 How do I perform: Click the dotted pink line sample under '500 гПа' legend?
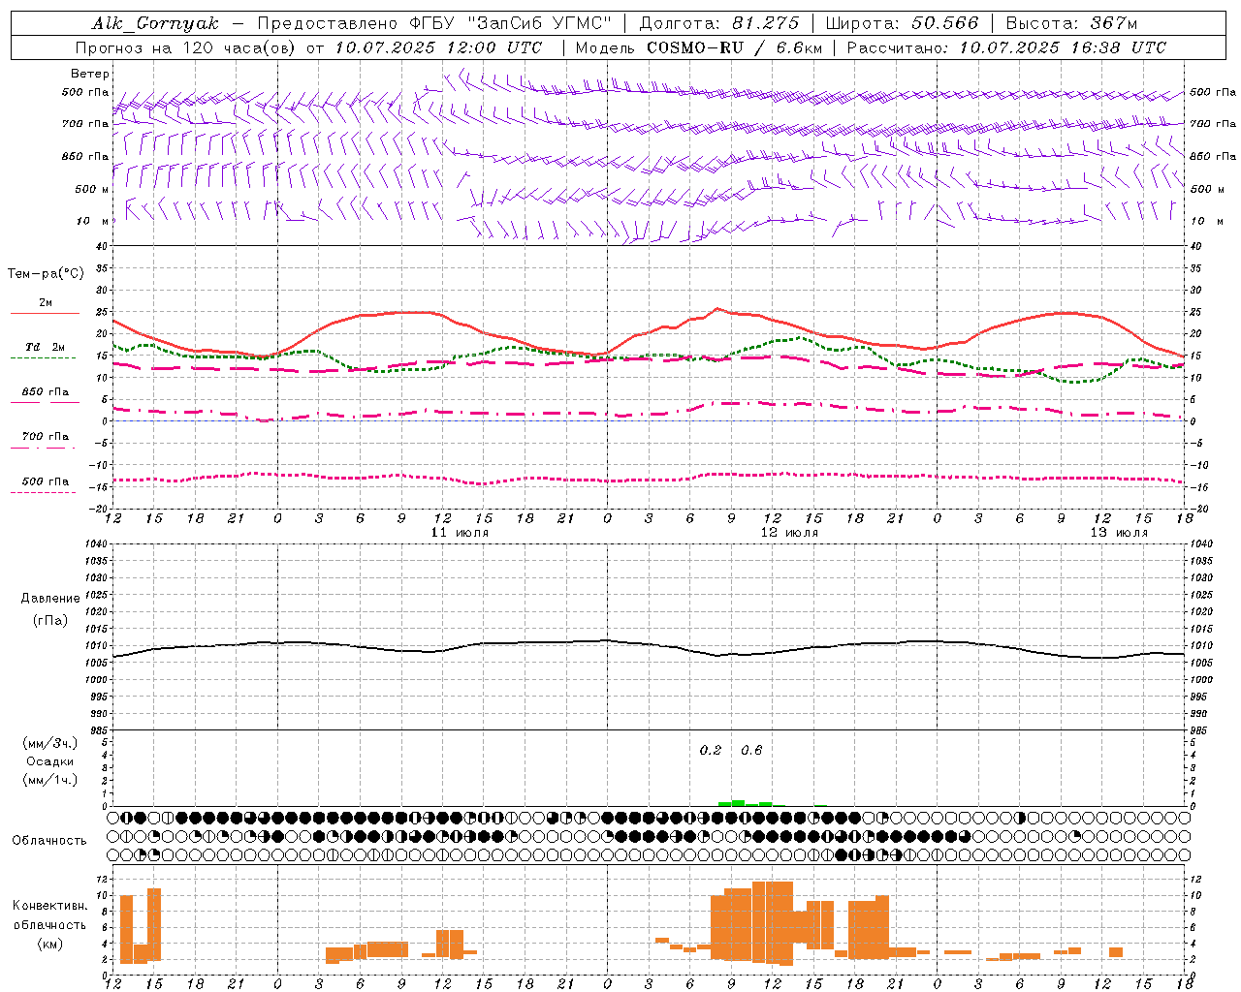click(43, 493)
